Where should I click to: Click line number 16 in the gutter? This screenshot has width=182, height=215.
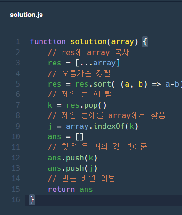[x=16, y=200]
